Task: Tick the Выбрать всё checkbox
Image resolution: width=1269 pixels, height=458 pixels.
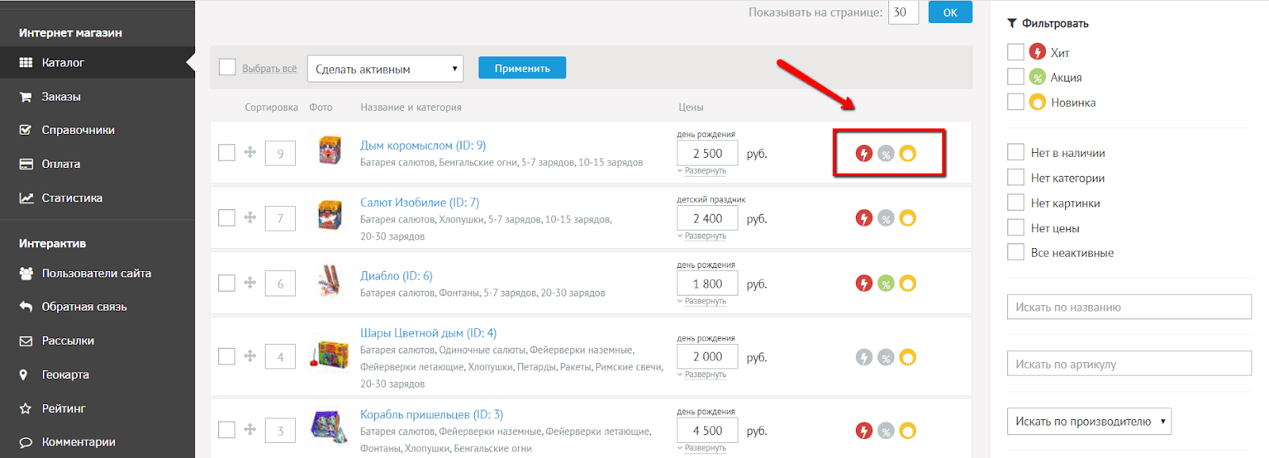Action: pyautogui.click(x=228, y=67)
